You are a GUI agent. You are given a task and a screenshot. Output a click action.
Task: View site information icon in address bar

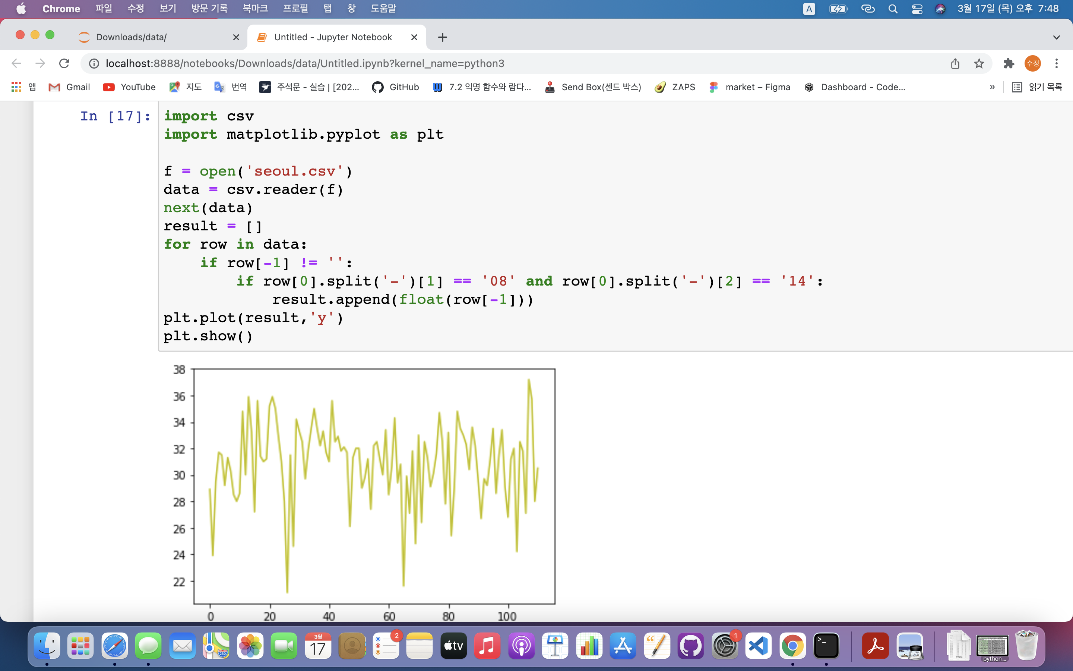(x=94, y=63)
